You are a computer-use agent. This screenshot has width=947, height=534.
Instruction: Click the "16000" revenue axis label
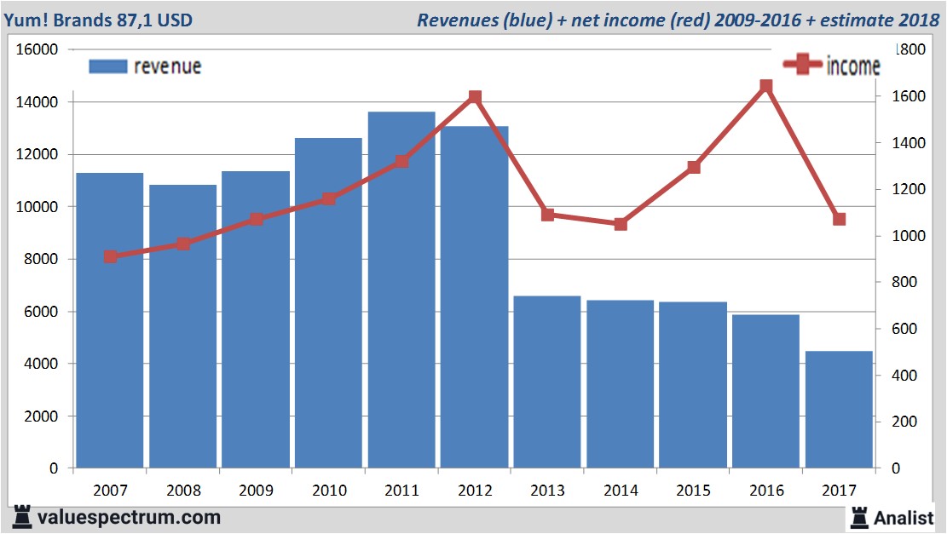[37, 49]
